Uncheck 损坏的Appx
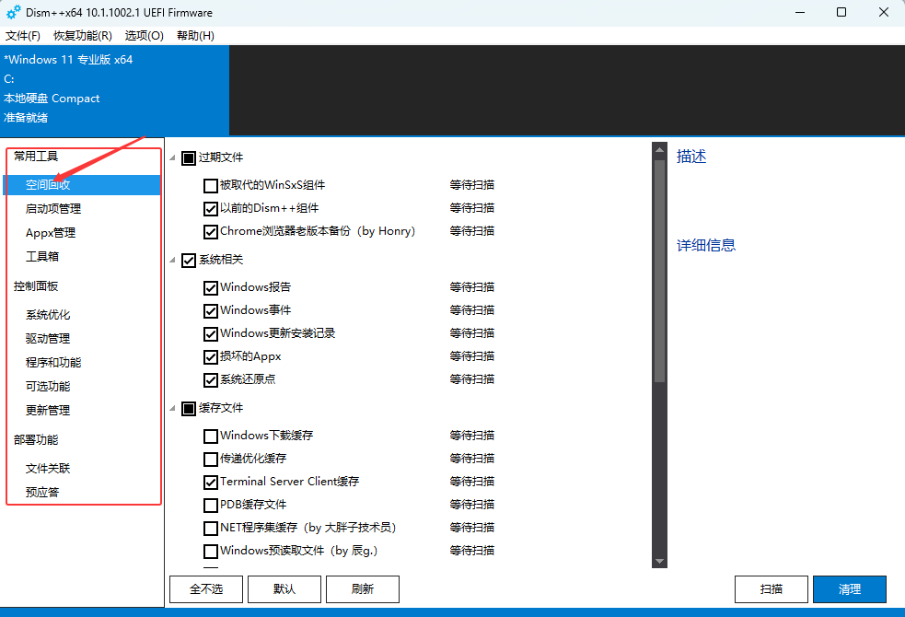Viewport: 905px width, 617px height. [211, 356]
